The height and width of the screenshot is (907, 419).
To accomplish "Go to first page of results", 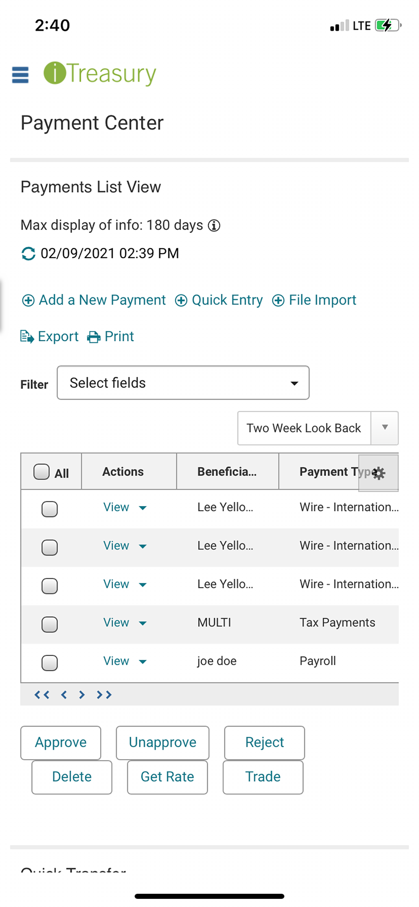I will coord(42,695).
